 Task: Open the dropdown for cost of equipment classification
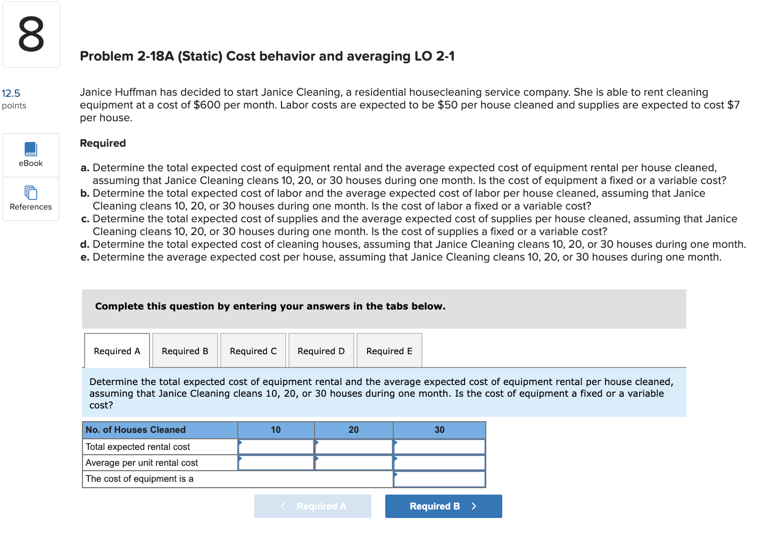[439, 479]
